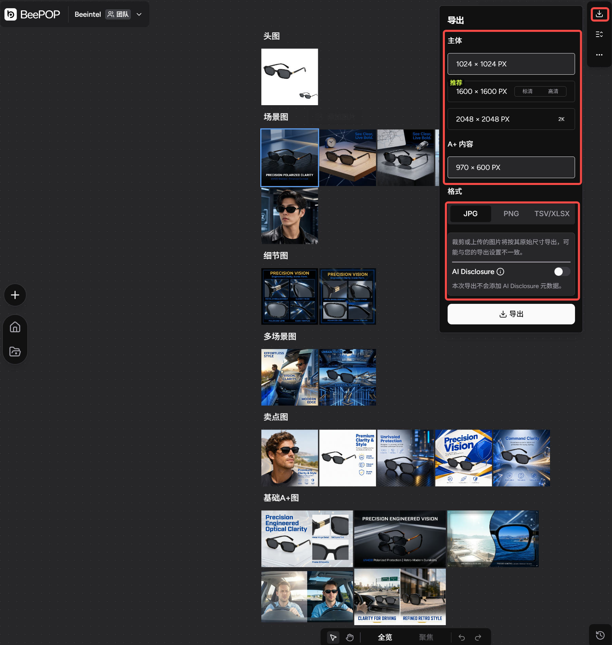Viewport: 612px width, 645px height.
Task: Open the list settings icon in right toolbar
Action: tap(599, 34)
